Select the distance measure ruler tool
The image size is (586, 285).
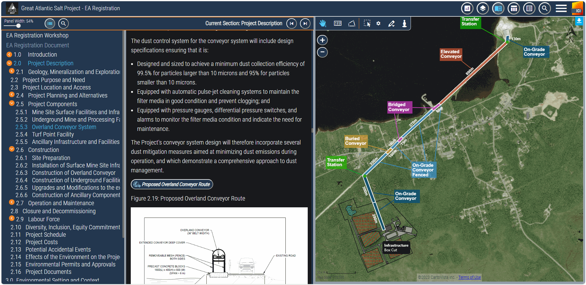pyautogui.click(x=337, y=24)
